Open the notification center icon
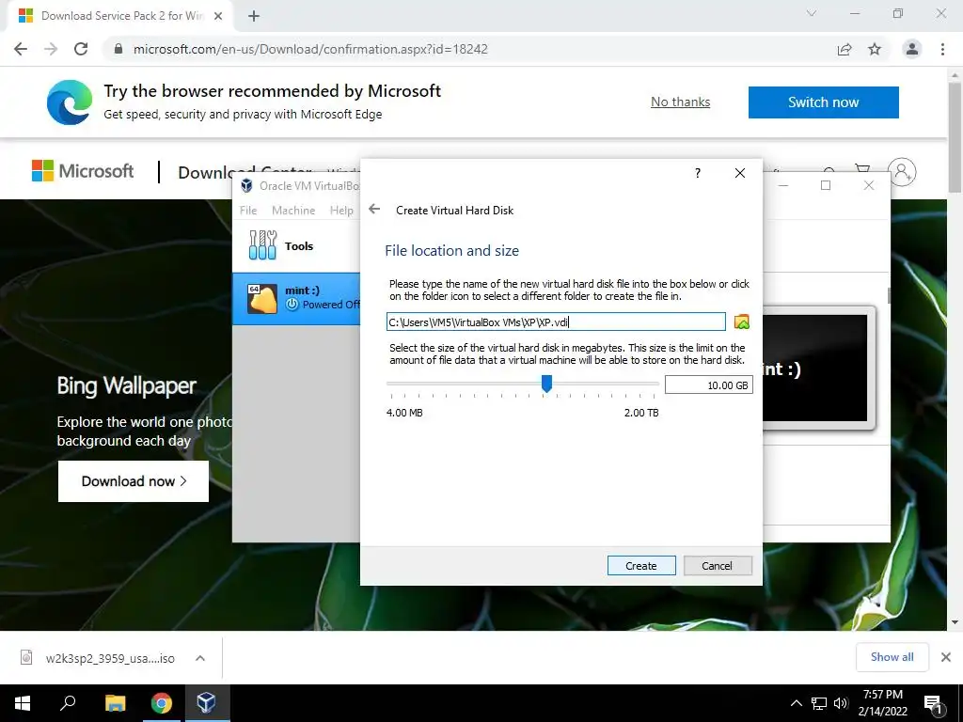The image size is (963, 722). click(933, 703)
